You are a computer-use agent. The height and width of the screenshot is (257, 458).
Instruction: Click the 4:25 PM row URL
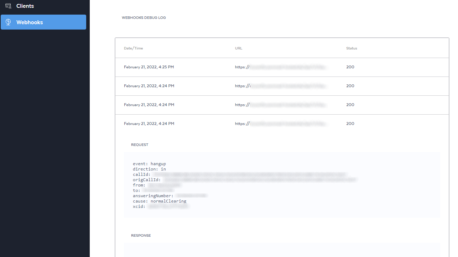click(281, 67)
